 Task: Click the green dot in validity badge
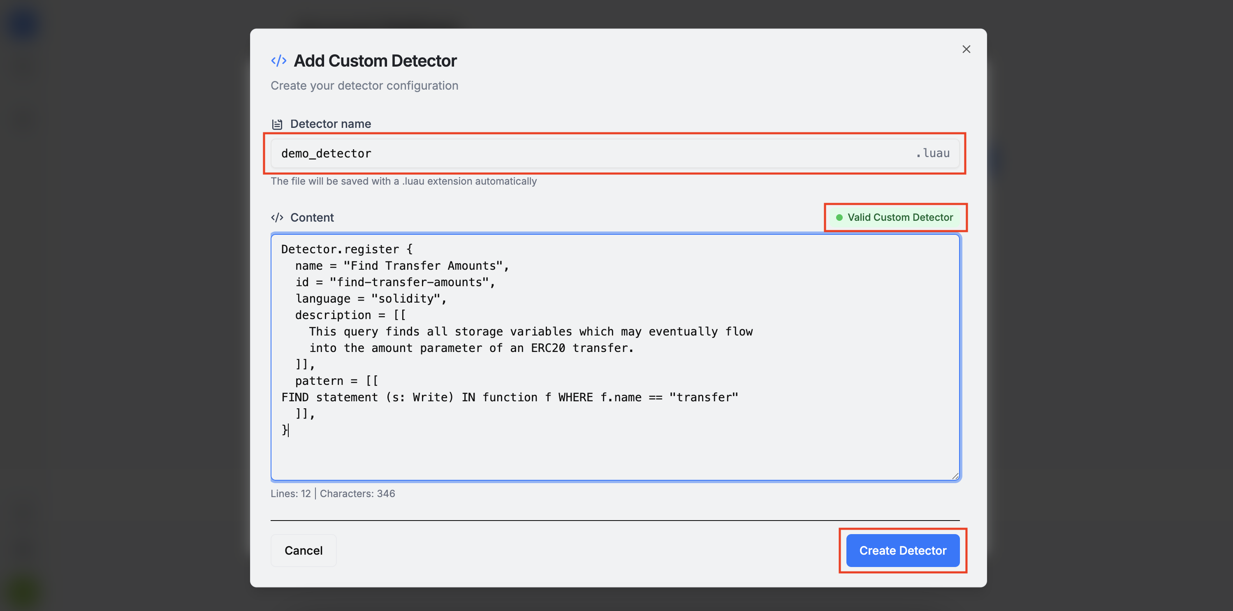coord(839,218)
